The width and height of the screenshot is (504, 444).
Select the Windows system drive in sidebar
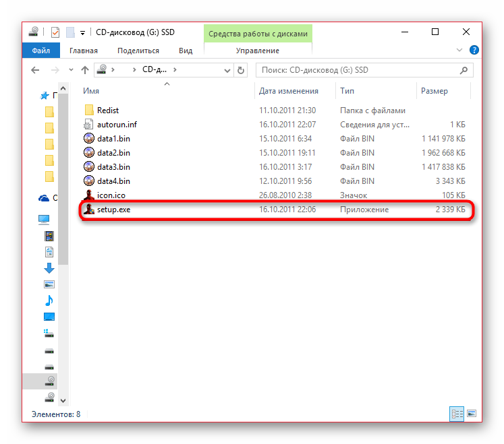pyautogui.click(x=49, y=334)
